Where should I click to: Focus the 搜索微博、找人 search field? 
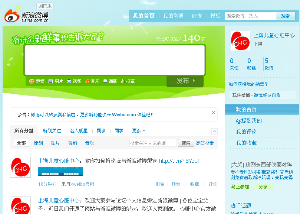tap(250, 16)
